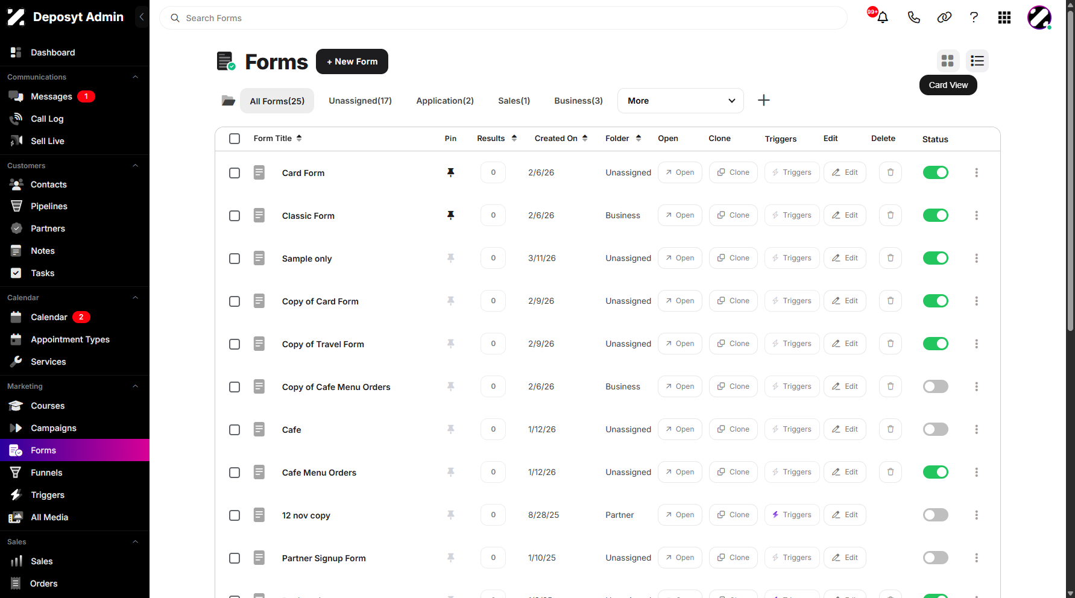Open the help question mark icon
Screen dimensions: 1075x598
[x=974, y=17]
